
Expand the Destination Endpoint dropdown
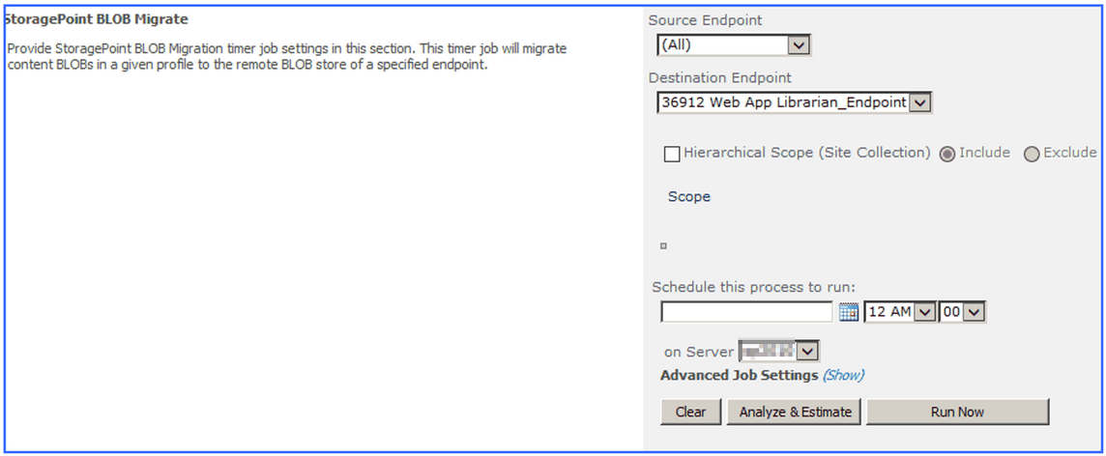click(919, 102)
